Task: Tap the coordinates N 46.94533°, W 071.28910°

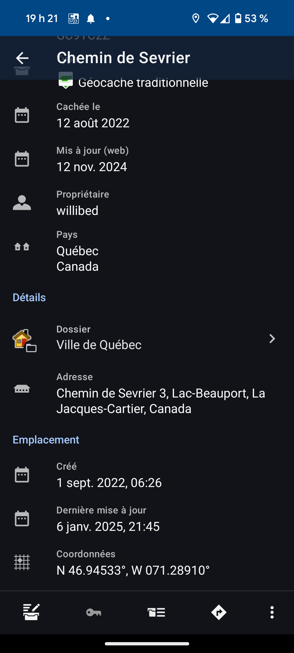Action: (133, 570)
